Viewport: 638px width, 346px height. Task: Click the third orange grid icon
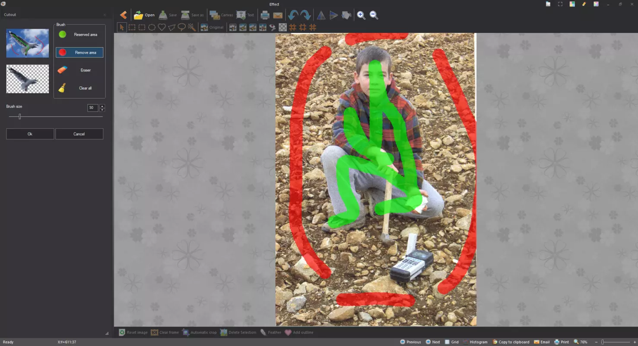point(313,27)
